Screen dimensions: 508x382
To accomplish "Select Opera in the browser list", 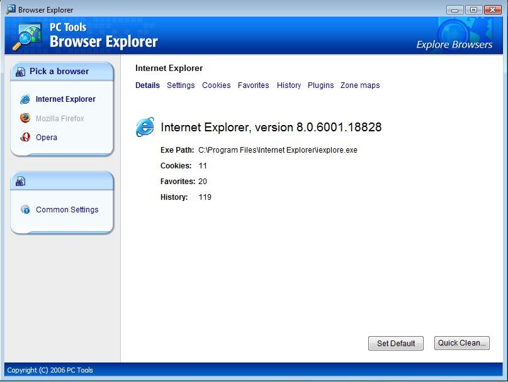I will coord(47,138).
